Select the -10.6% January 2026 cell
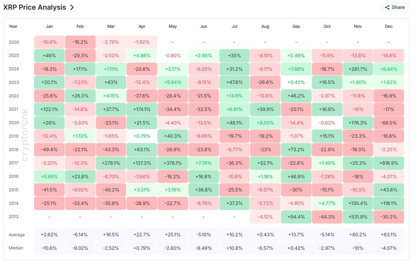This screenshot has height=261, width=416. (x=49, y=42)
